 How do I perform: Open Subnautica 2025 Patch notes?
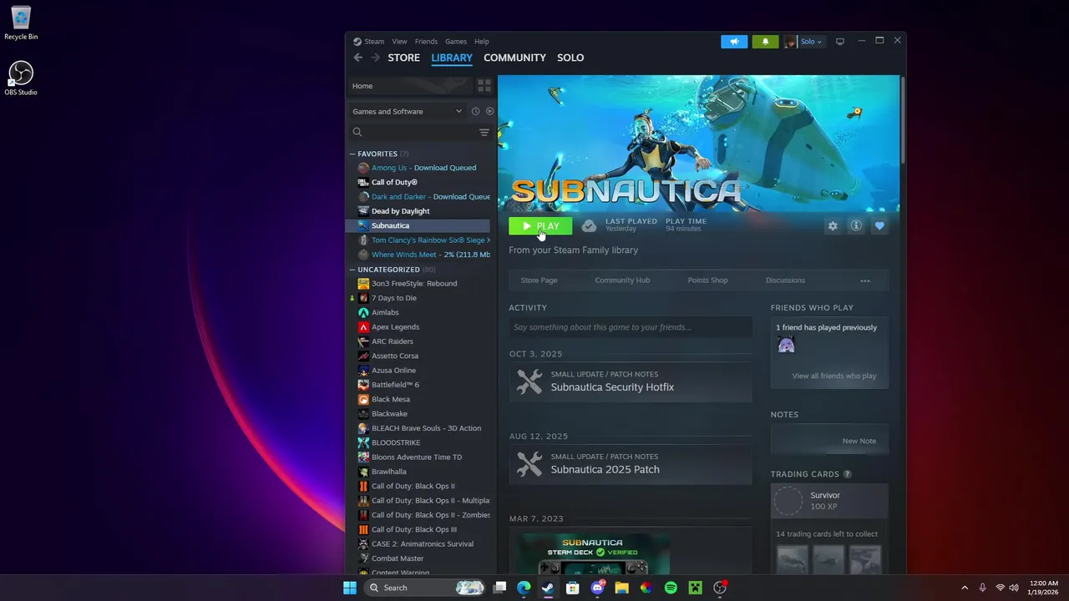pos(631,464)
